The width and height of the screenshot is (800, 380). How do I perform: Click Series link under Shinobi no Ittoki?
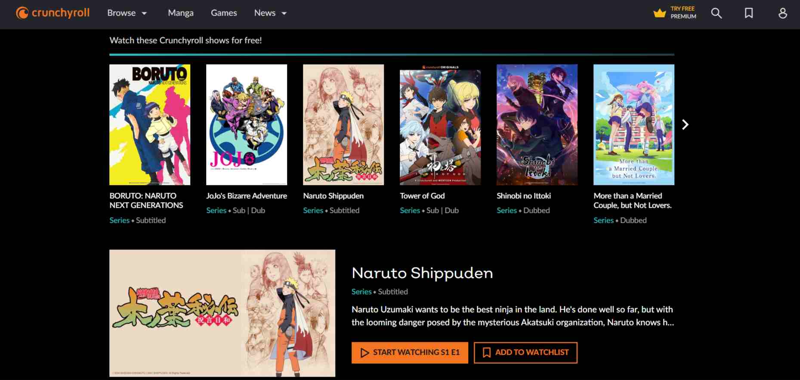coord(507,210)
